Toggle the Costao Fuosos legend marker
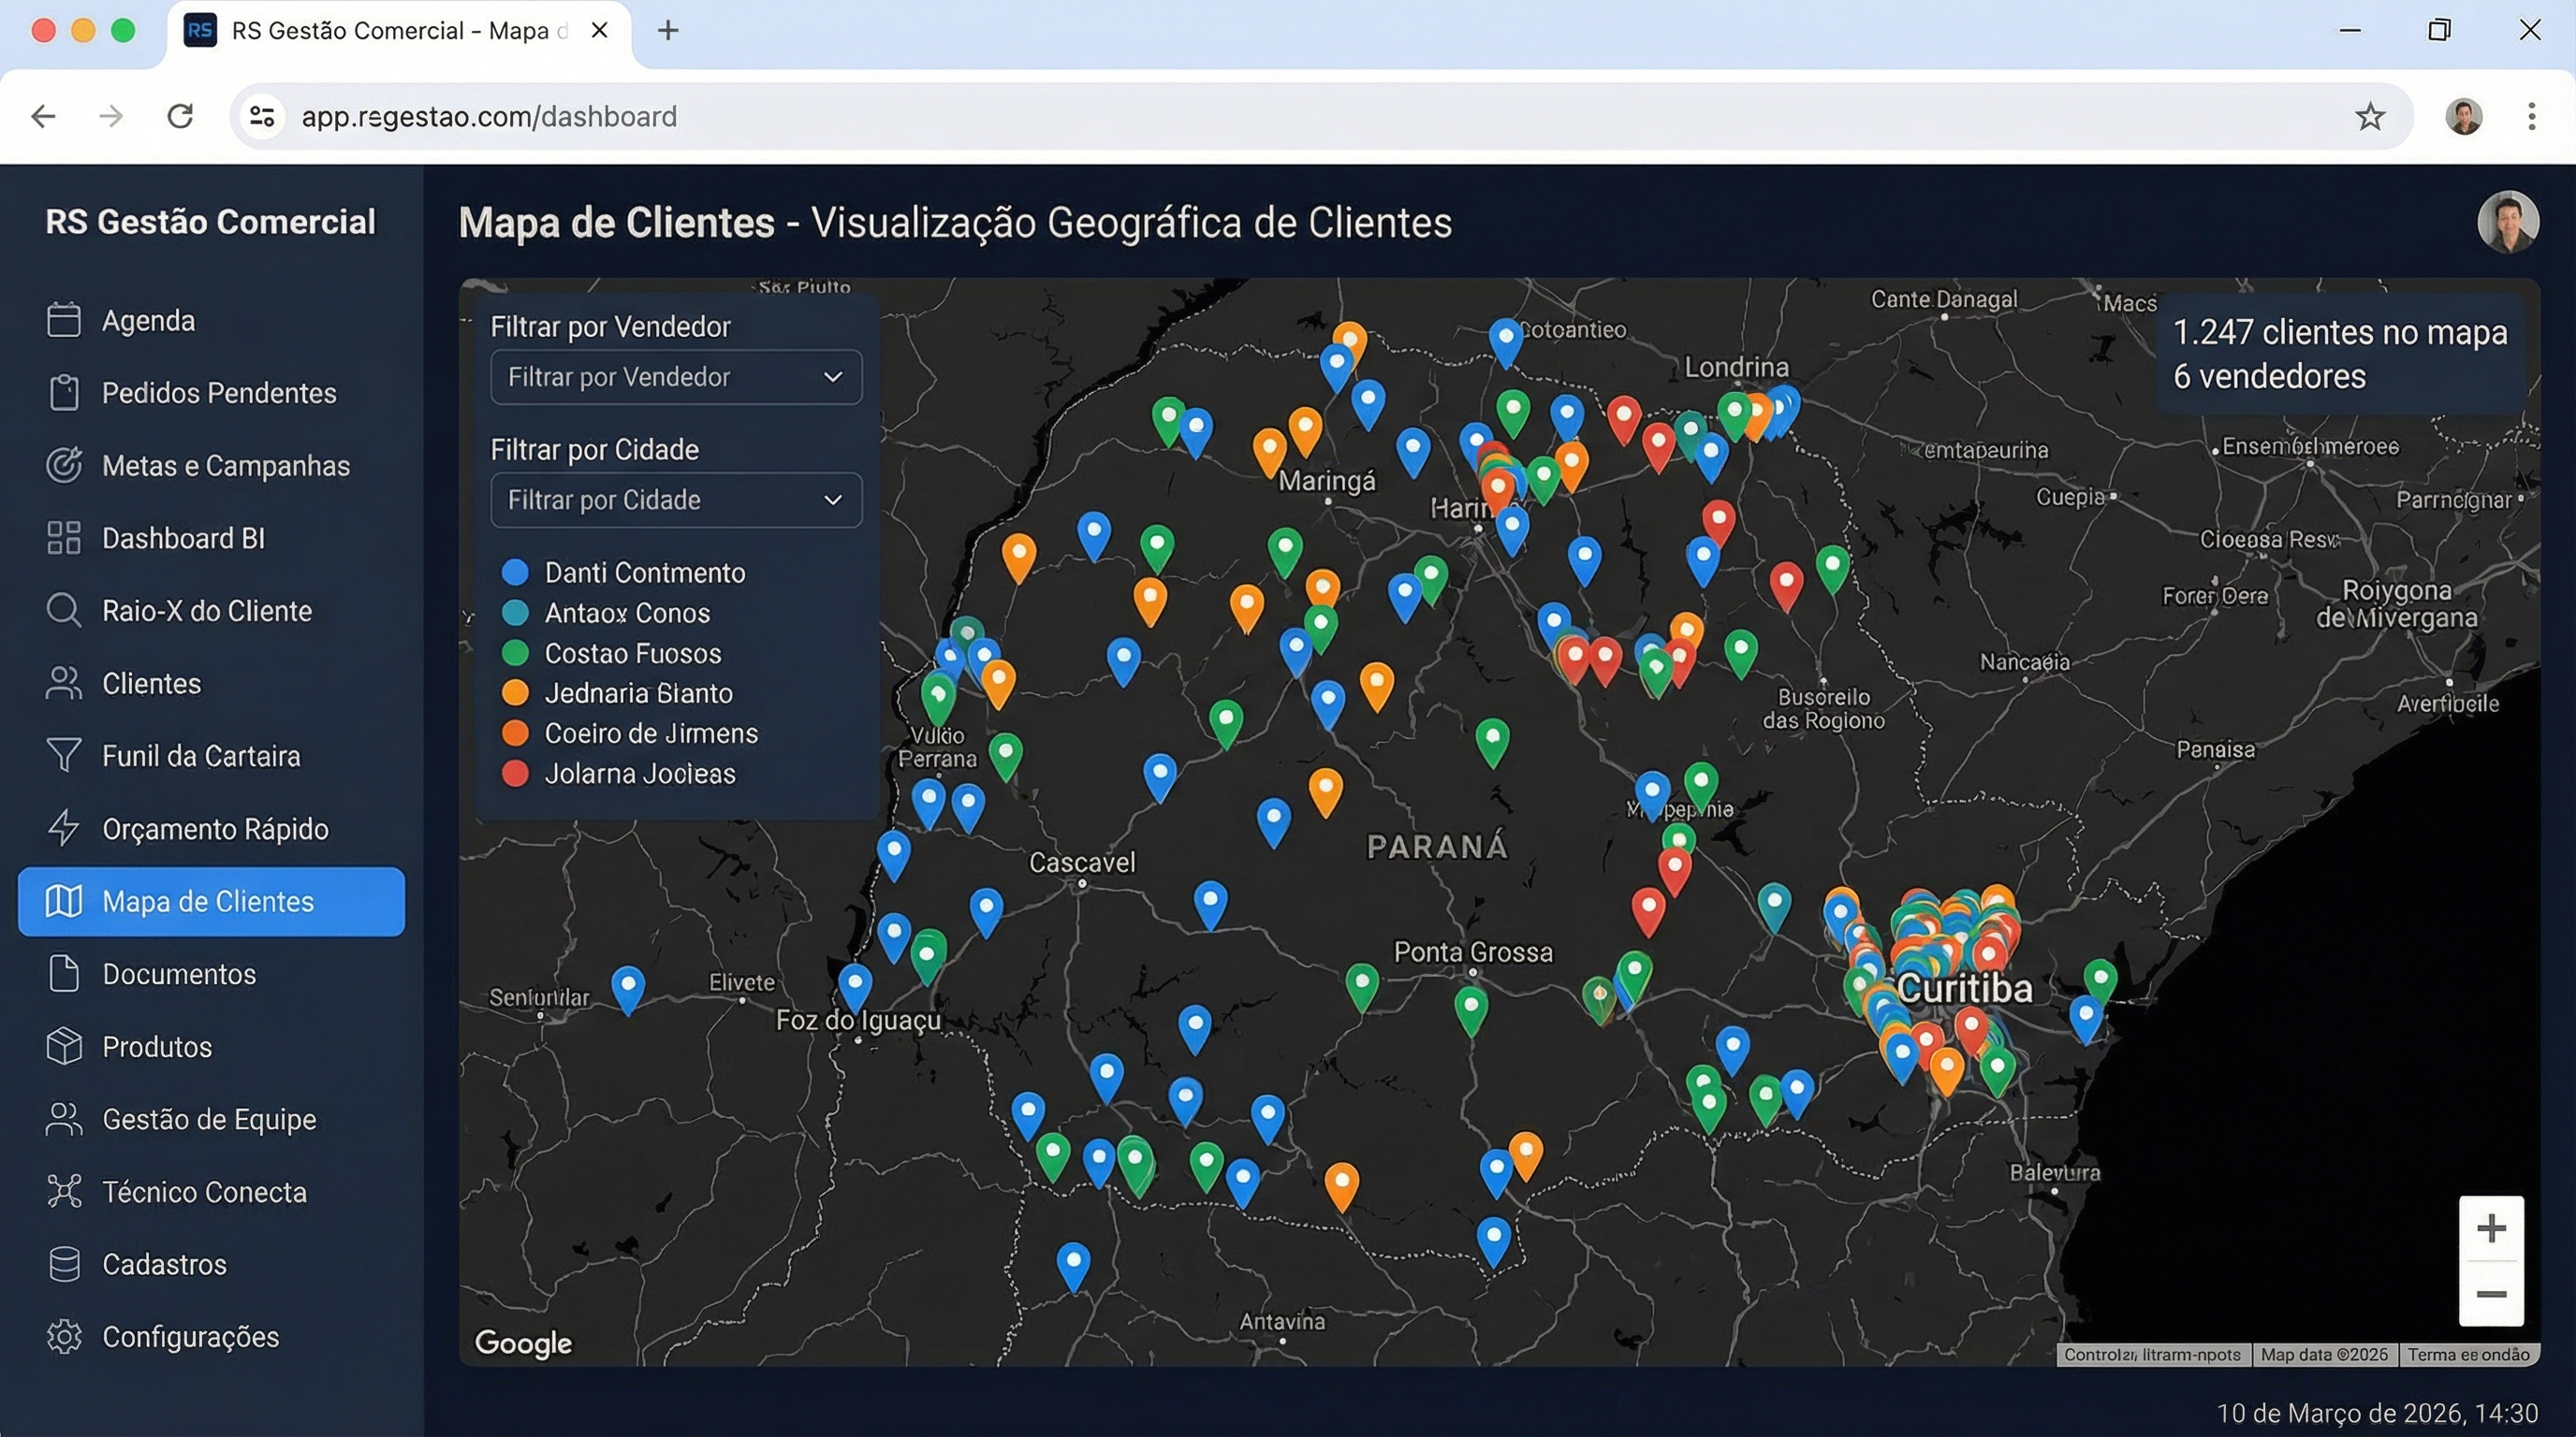 pos(515,653)
